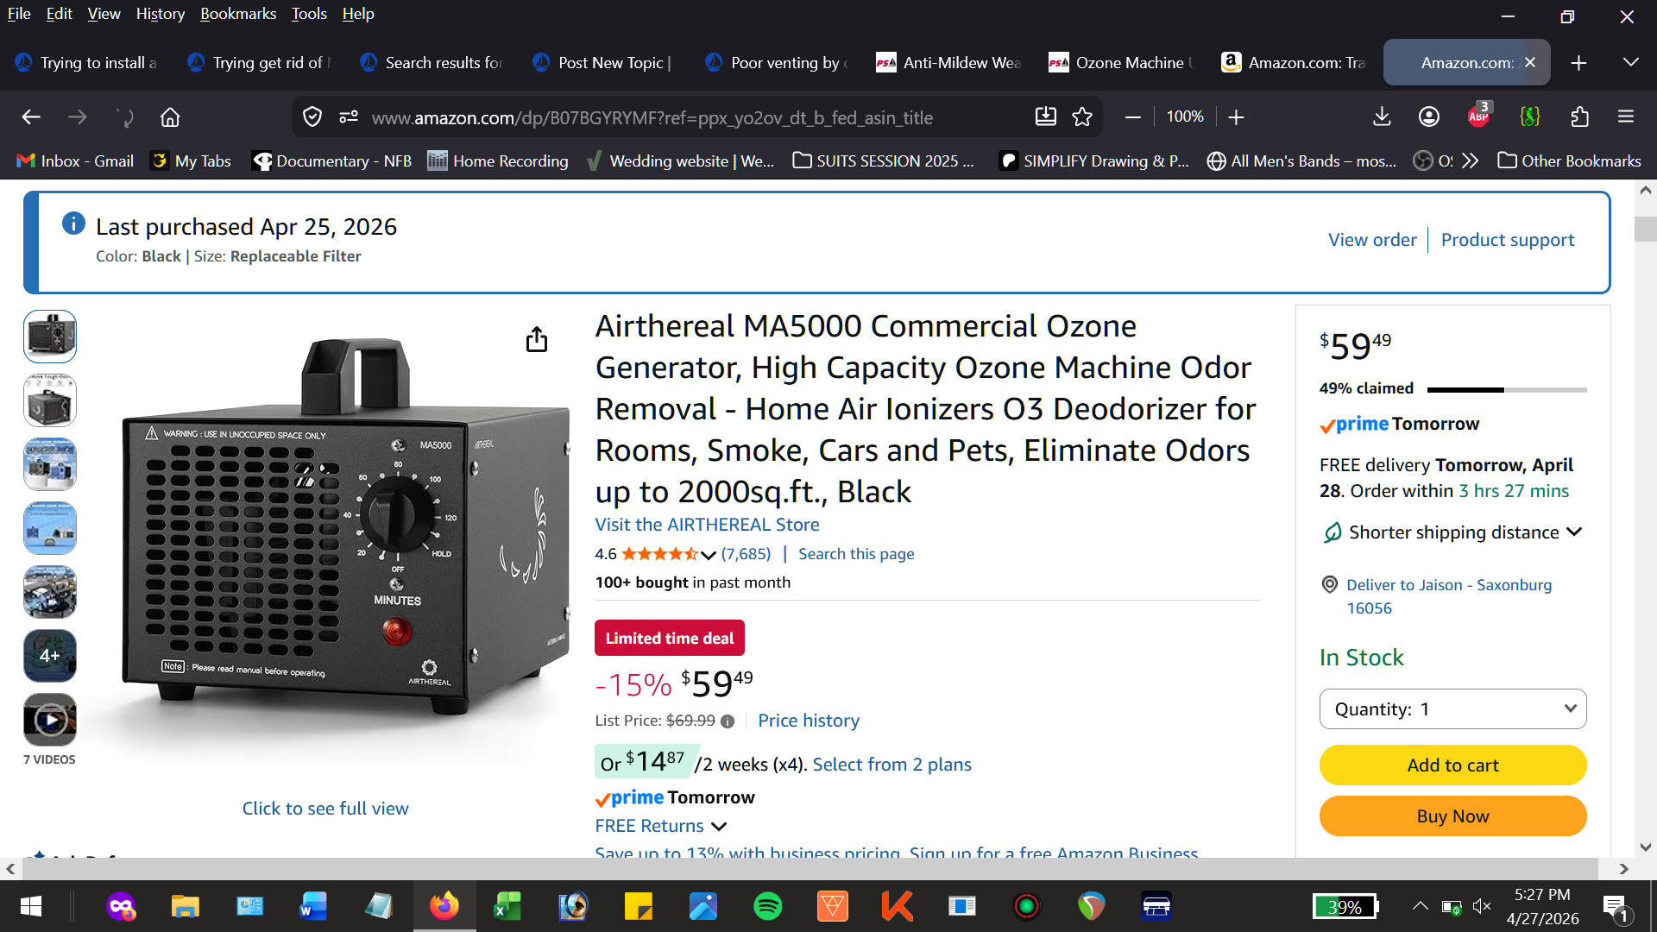Open the tracking protection shield icon
Screen dimensions: 1657x932
[312, 117]
